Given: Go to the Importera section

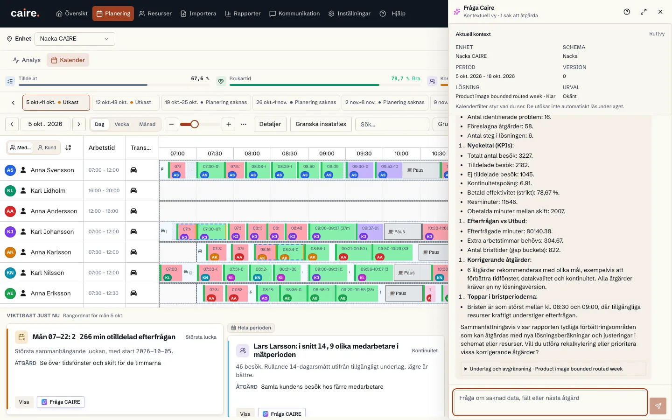Looking at the screenshot, I should (198, 14).
